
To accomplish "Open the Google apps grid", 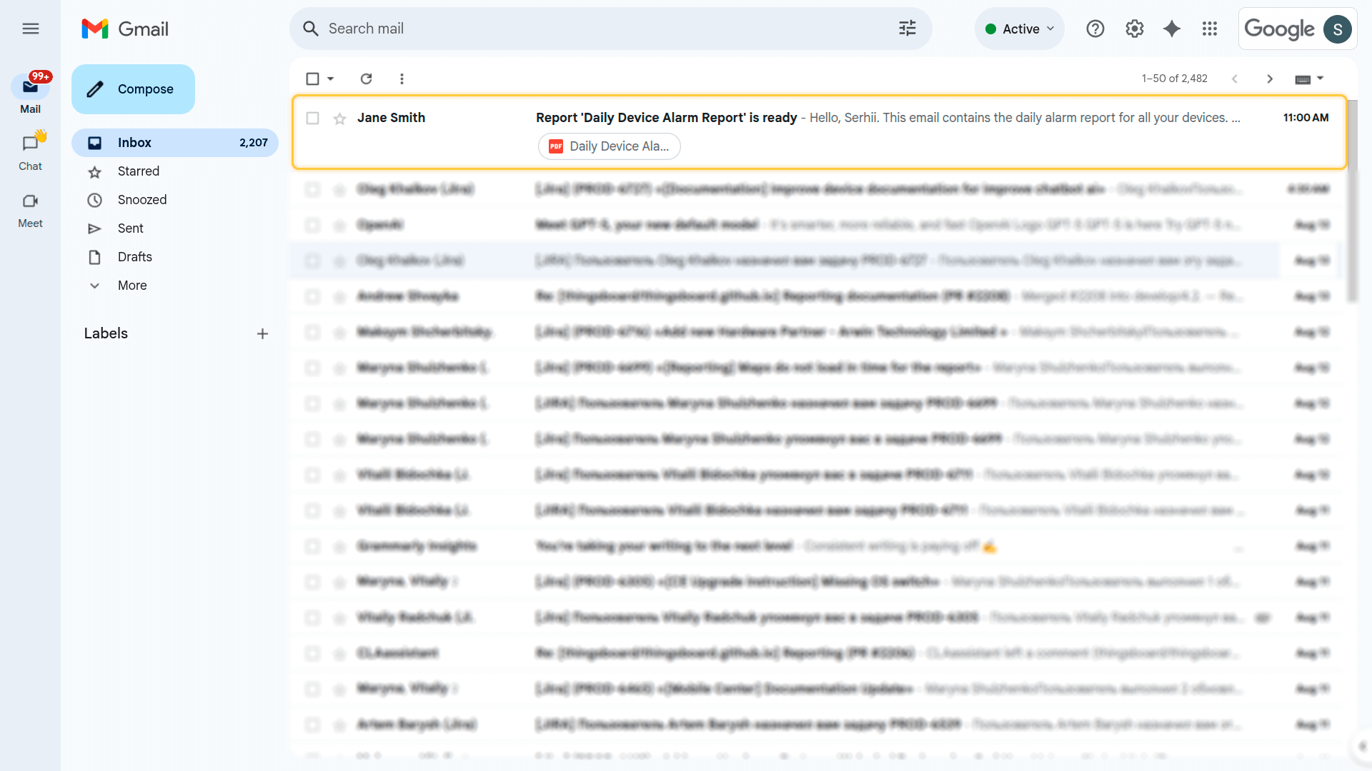I will pyautogui.click(x=1209, y=29).
